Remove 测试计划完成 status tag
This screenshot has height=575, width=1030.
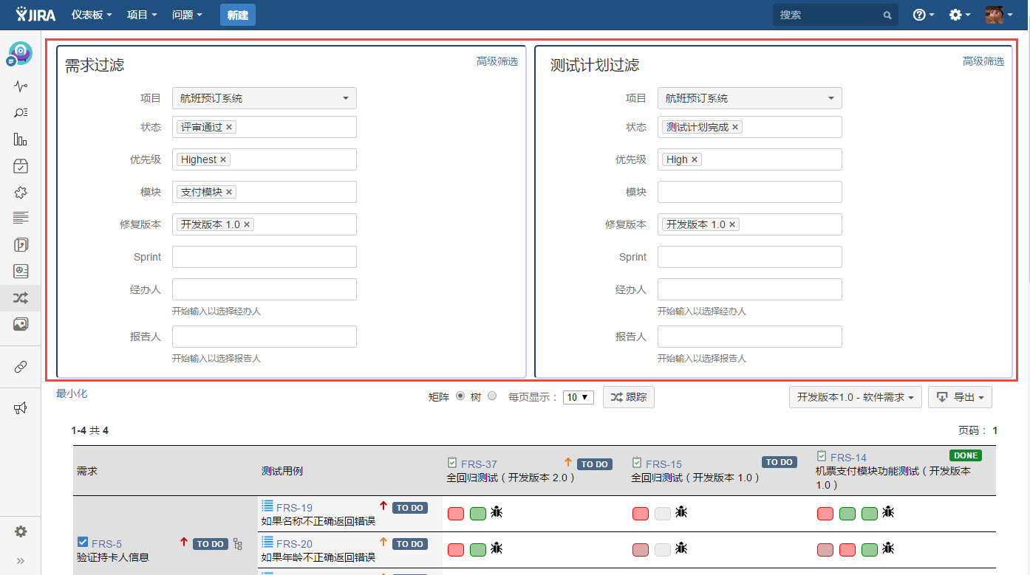(x=735, y=127)
